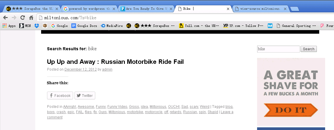Screen dimensions: 334x130
Task: Open a new tab with the new-tab button
Action: pos(295,9)
